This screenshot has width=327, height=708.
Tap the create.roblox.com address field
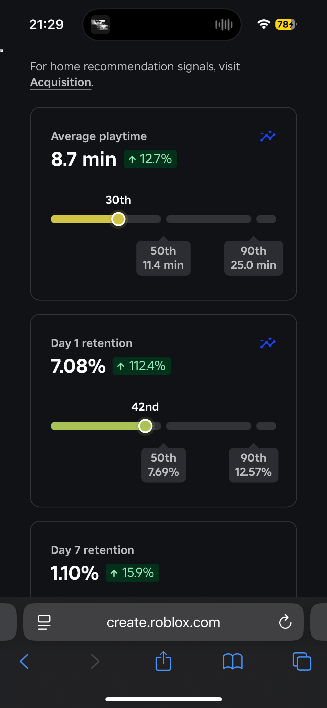click(163, 622)
